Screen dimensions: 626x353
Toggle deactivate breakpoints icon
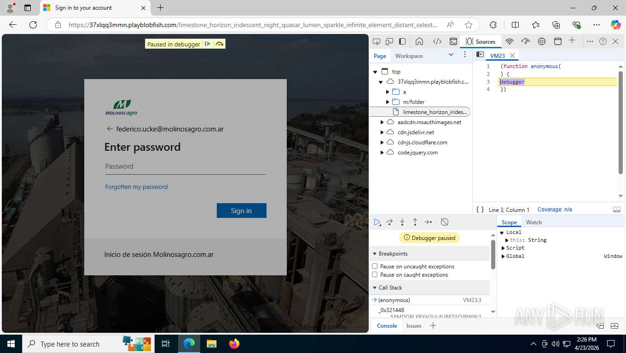(x=445, y=222)
